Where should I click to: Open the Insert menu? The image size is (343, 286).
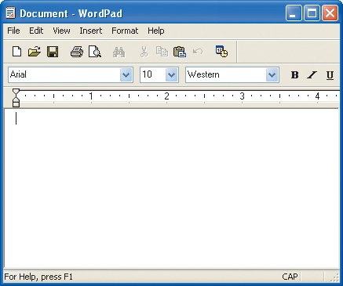91,31
